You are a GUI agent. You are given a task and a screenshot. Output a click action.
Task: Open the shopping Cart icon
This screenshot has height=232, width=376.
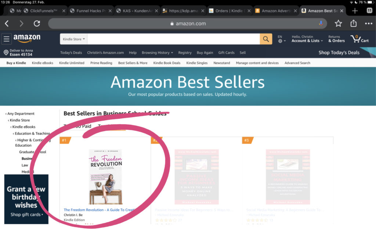click(359, 39)
